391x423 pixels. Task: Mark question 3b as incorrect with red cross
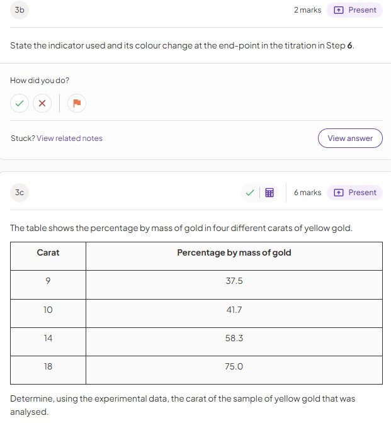point(42,103)
